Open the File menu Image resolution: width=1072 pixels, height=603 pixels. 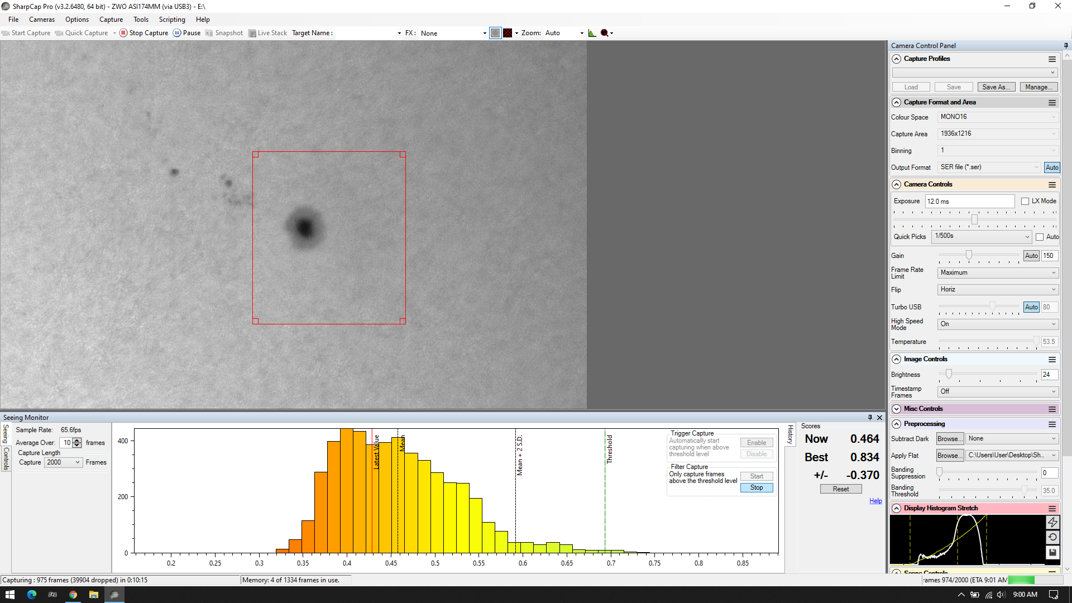click(13, 20)
